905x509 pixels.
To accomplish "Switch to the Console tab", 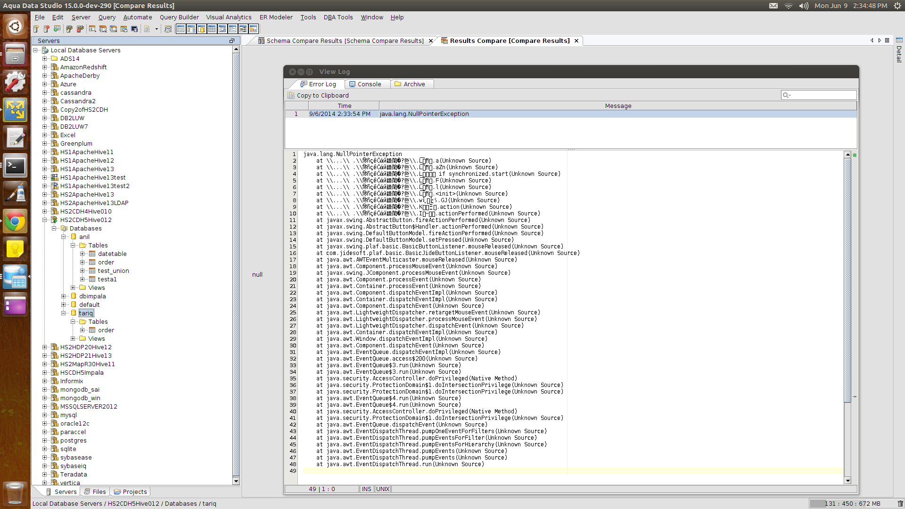I will [365, 84].
